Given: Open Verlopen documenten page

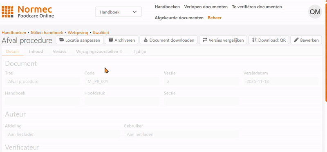Looking at the screenshot, I should [x=206, y=7].
